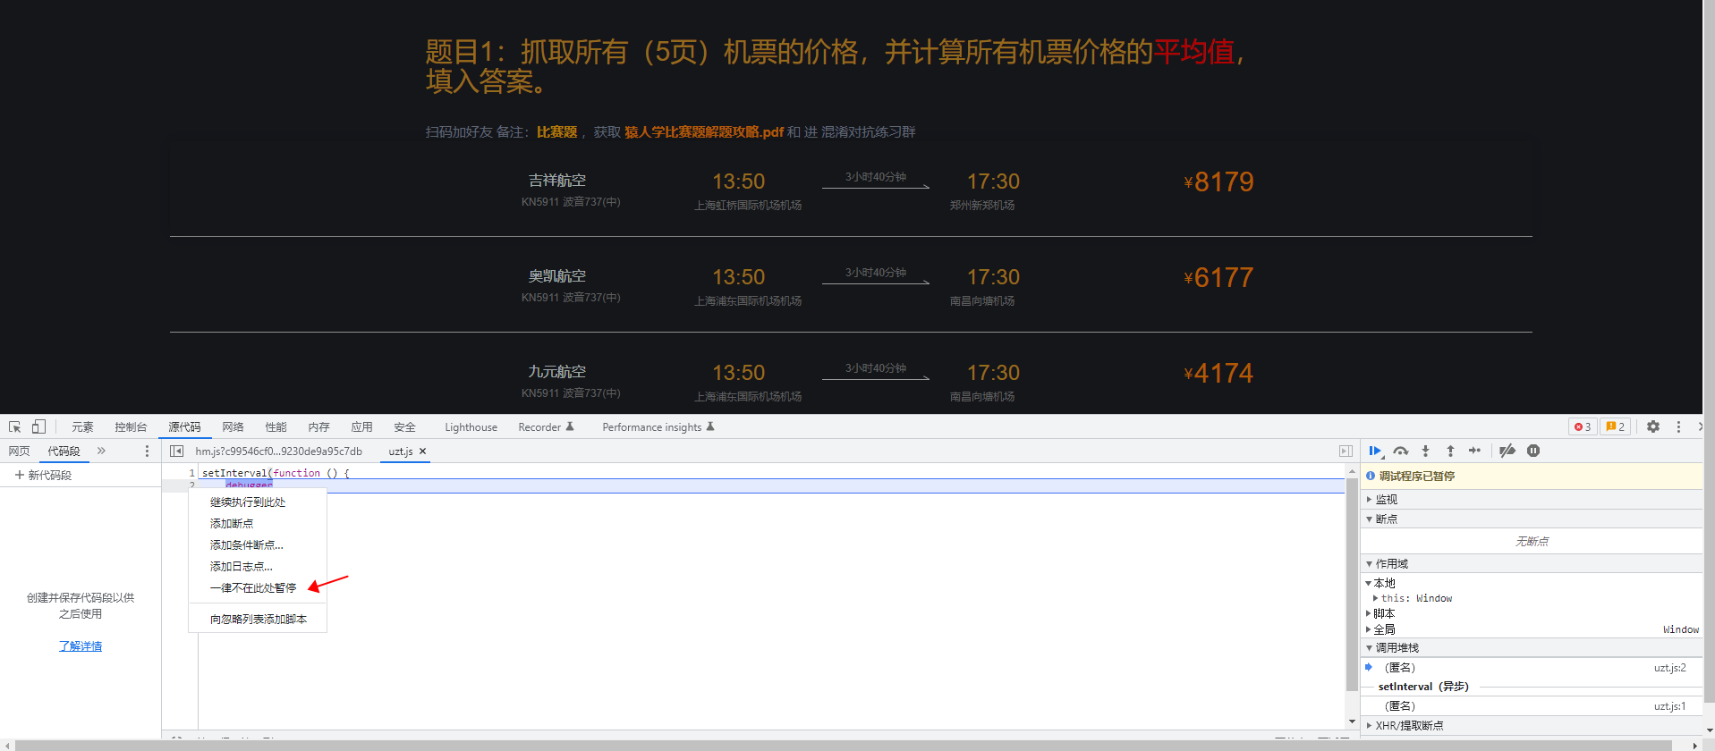The width and height of the screenshot is (1715, 751).
Task: Click line number 1 in code gutter
Action: (191, 473)
